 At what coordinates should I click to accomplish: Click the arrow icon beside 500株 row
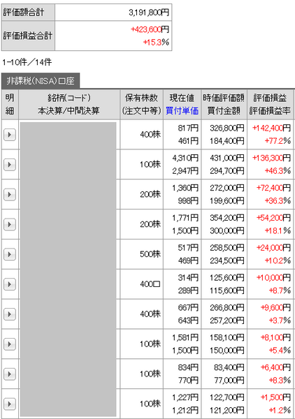10,254
